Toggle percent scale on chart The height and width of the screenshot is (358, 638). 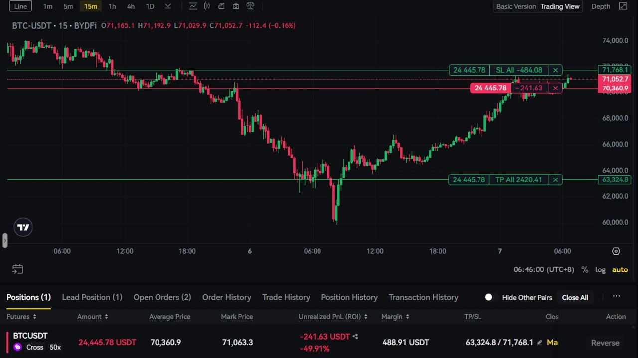coord(585,269)
